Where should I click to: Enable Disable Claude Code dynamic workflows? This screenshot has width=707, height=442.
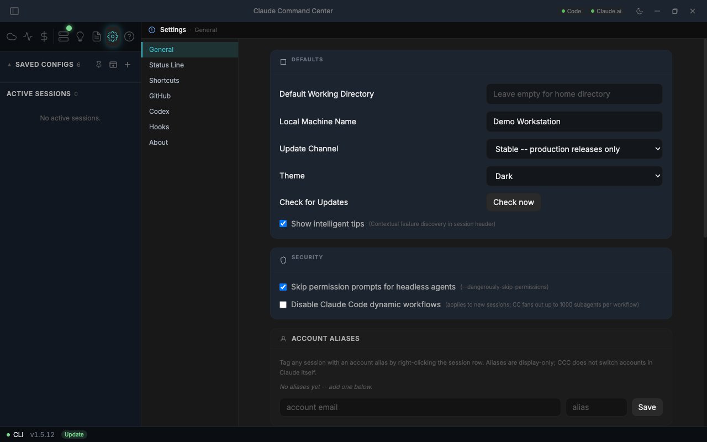[x=283, y=304]
